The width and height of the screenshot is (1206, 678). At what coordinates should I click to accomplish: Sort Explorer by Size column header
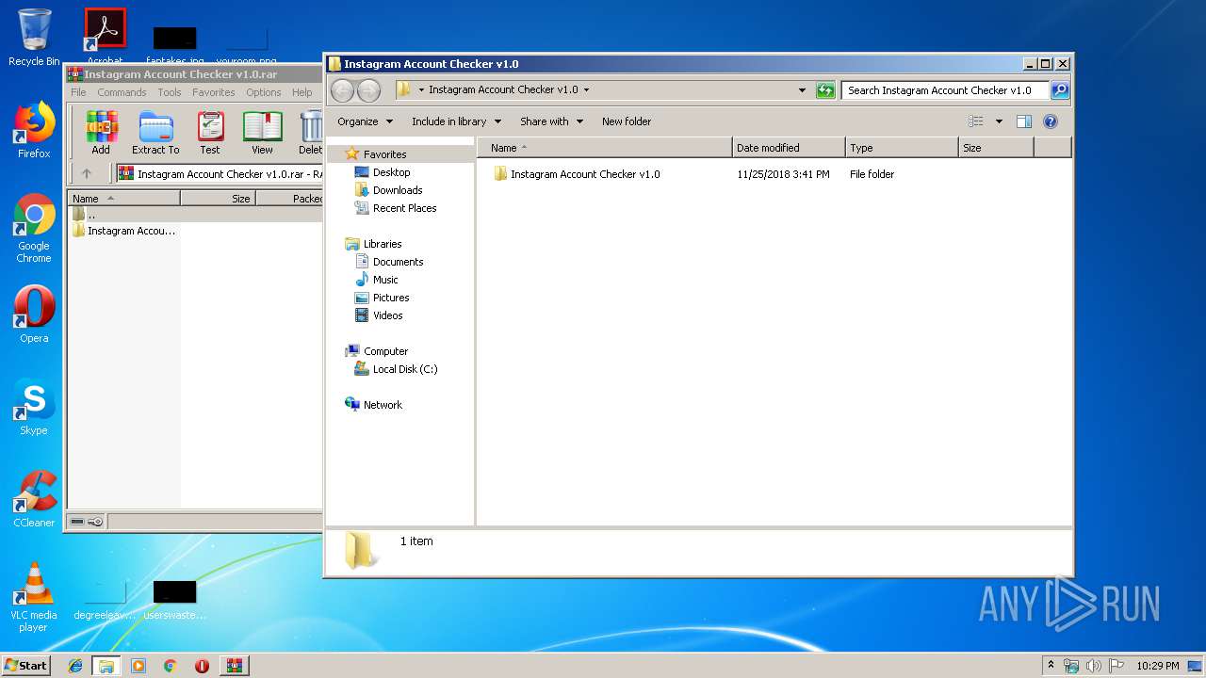(x=996, y=148)
